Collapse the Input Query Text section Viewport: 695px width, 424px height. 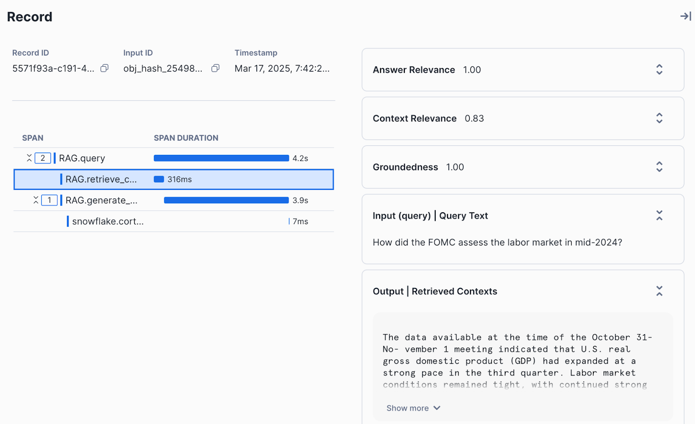point(659,215)
